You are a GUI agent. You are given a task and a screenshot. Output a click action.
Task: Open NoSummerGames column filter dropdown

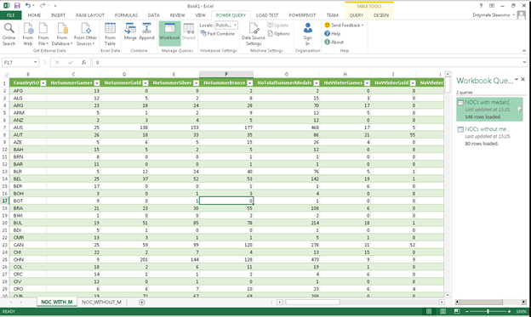[x=96, y=83]
